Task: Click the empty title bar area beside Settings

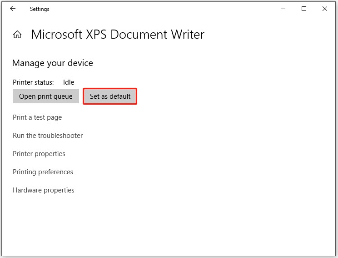Action: pyautogui.click(x=159, y=9)
